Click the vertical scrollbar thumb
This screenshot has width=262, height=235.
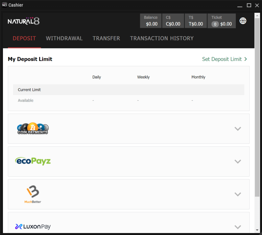click(257, 105)
